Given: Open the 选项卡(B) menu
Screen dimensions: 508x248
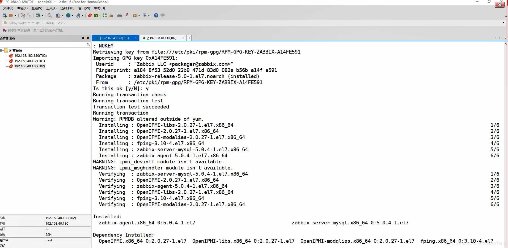Looking at the screenshot, I should (67, 8).
